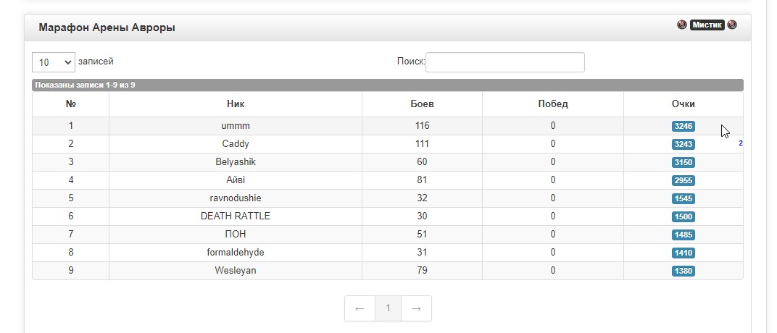Image resolution: width=777 pixels, height=333 pixels.
Task: Click into the Поиск search field
Action: click(504, 62)
